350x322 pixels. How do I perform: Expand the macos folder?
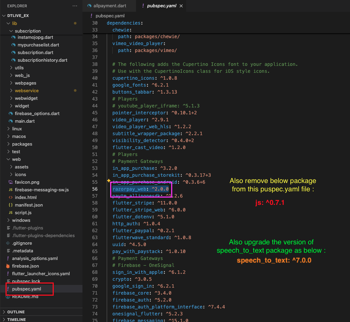click(x=8, y=136)
